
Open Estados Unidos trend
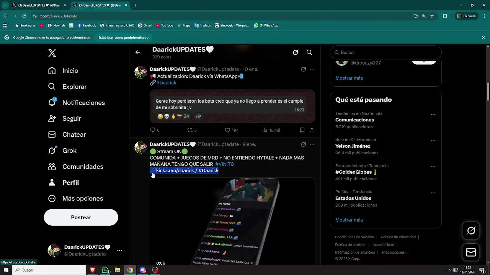coord(353,199)
